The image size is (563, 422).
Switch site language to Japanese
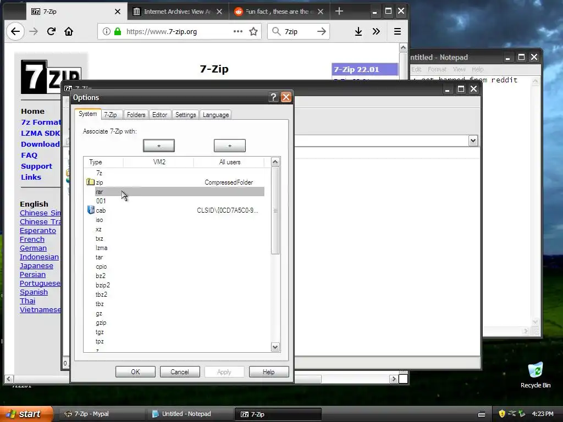pyautogui.click(x=36, y=266)
